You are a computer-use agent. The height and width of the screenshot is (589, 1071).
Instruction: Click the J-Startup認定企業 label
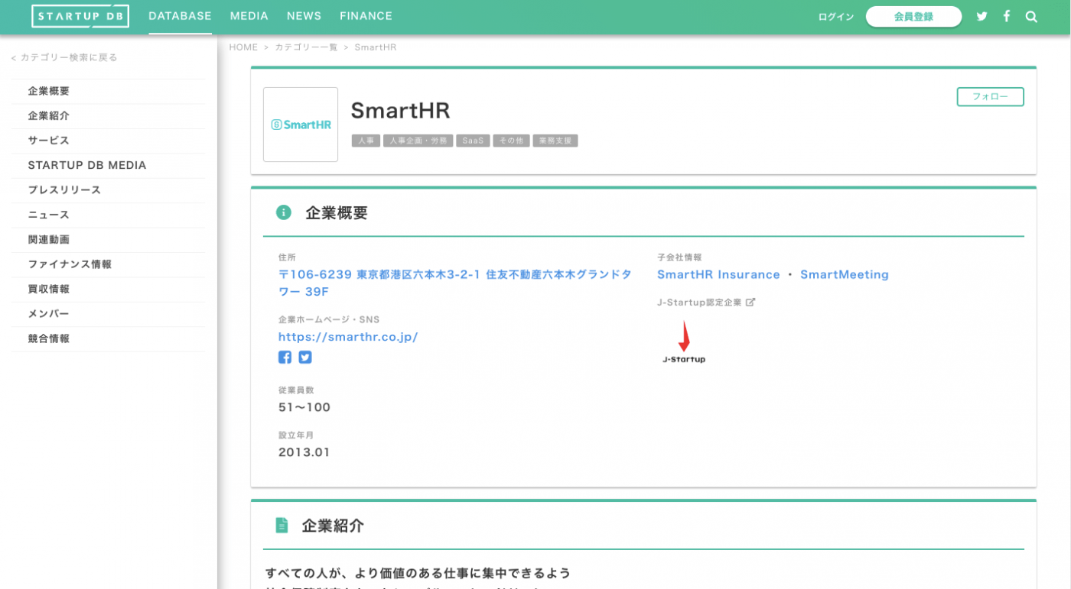click(699, 303)
